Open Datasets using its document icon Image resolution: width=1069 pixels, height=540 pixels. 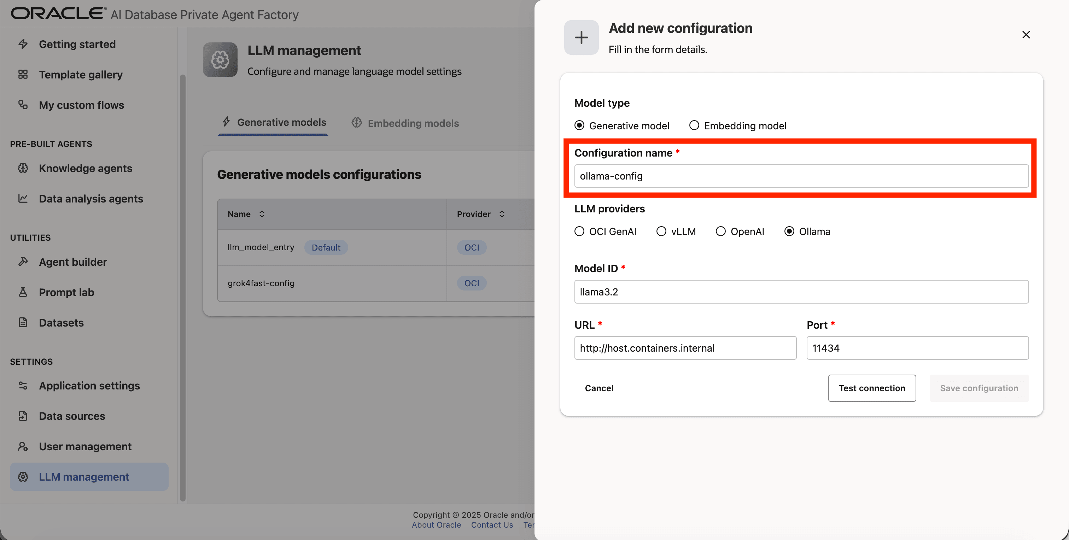[x=23, y=323]
